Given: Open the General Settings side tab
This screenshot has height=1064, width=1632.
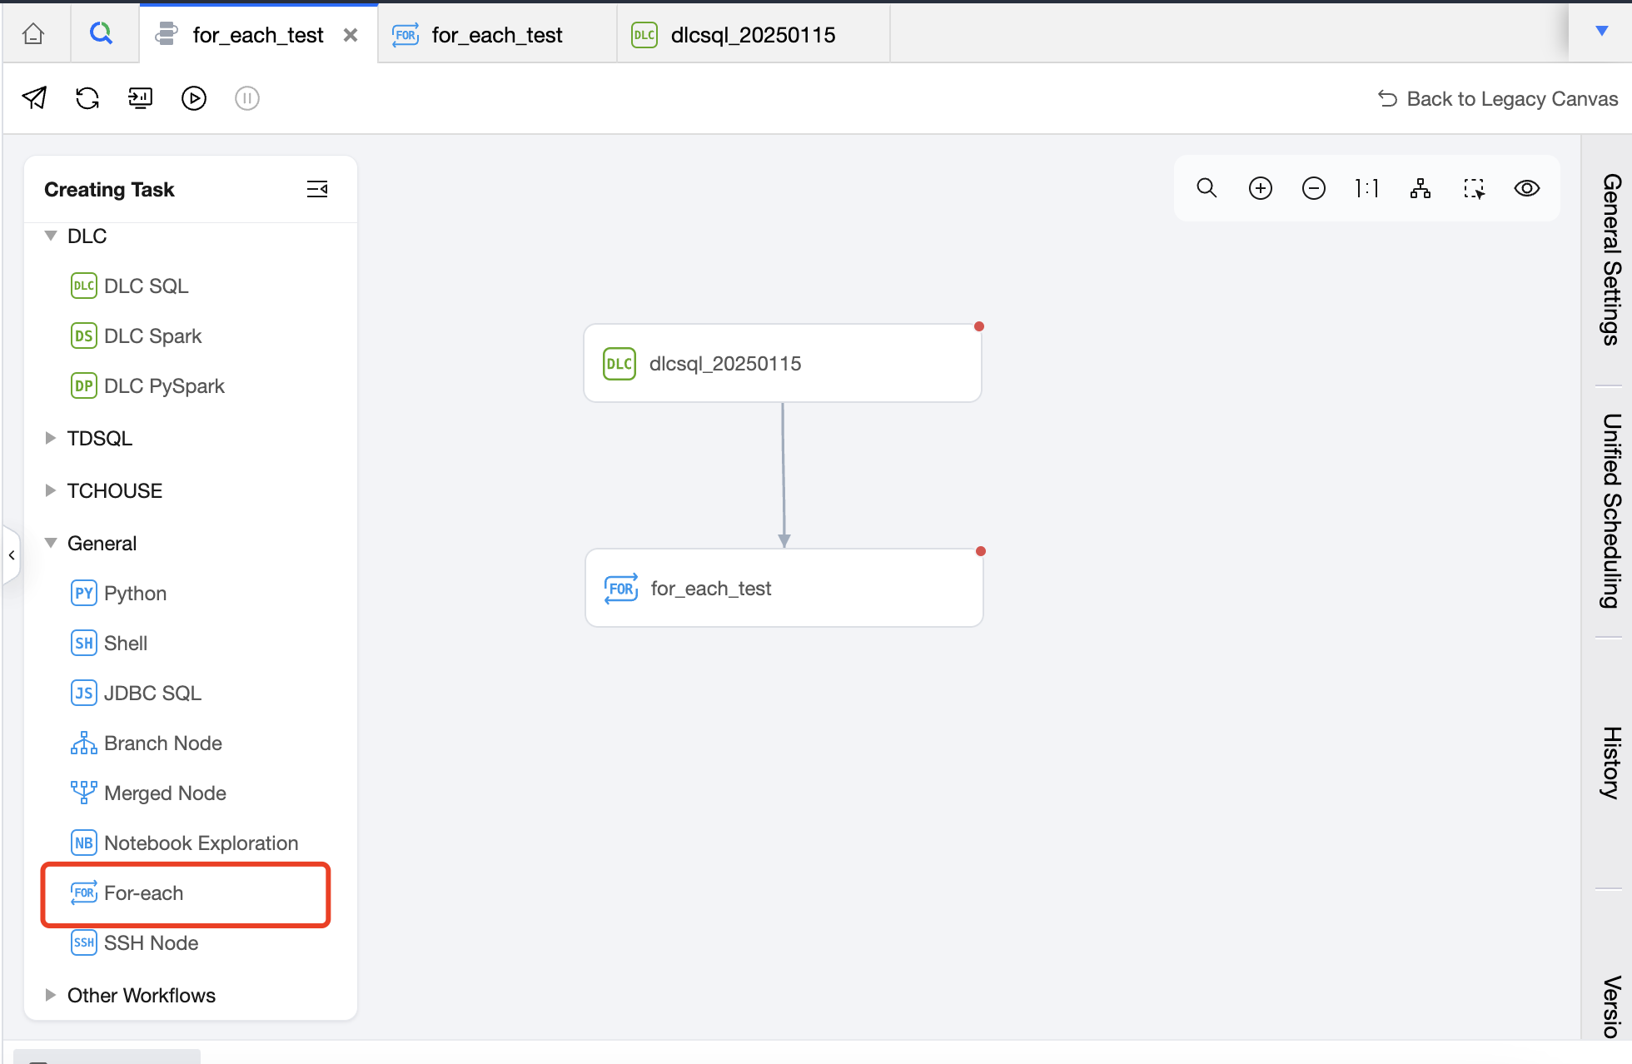Looking at the screenshot, I should click(x=1611, y=259).
